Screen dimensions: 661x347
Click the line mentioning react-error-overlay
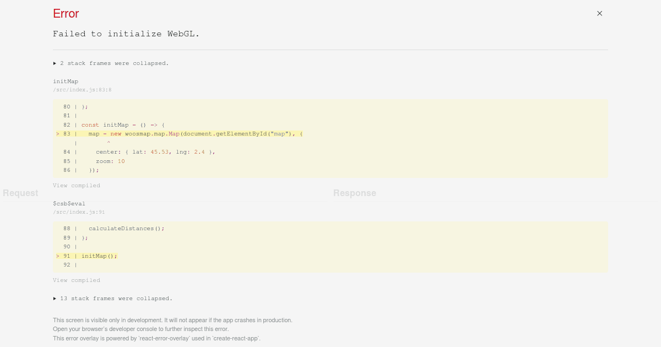click(156, 339)
